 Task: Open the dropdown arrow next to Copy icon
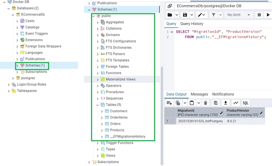[x=185, y=103]
